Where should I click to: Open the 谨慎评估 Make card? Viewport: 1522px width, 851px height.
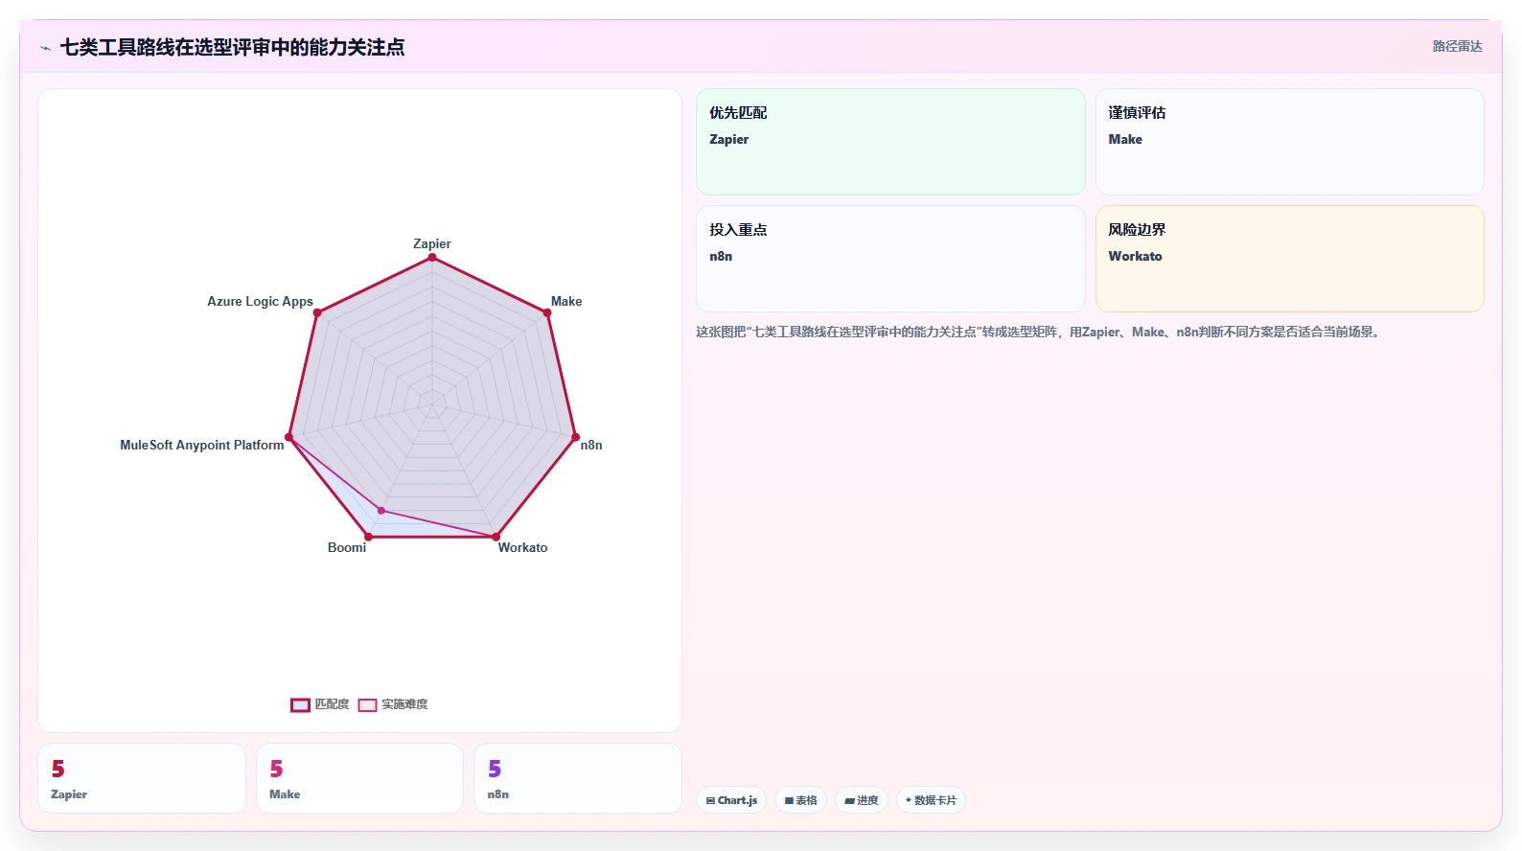coord(1290,142)
